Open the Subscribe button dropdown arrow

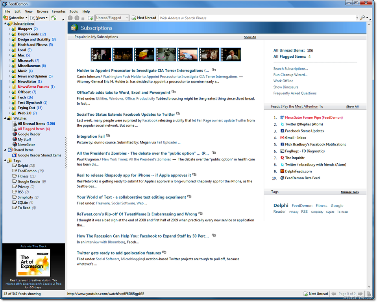coord(26,18)
